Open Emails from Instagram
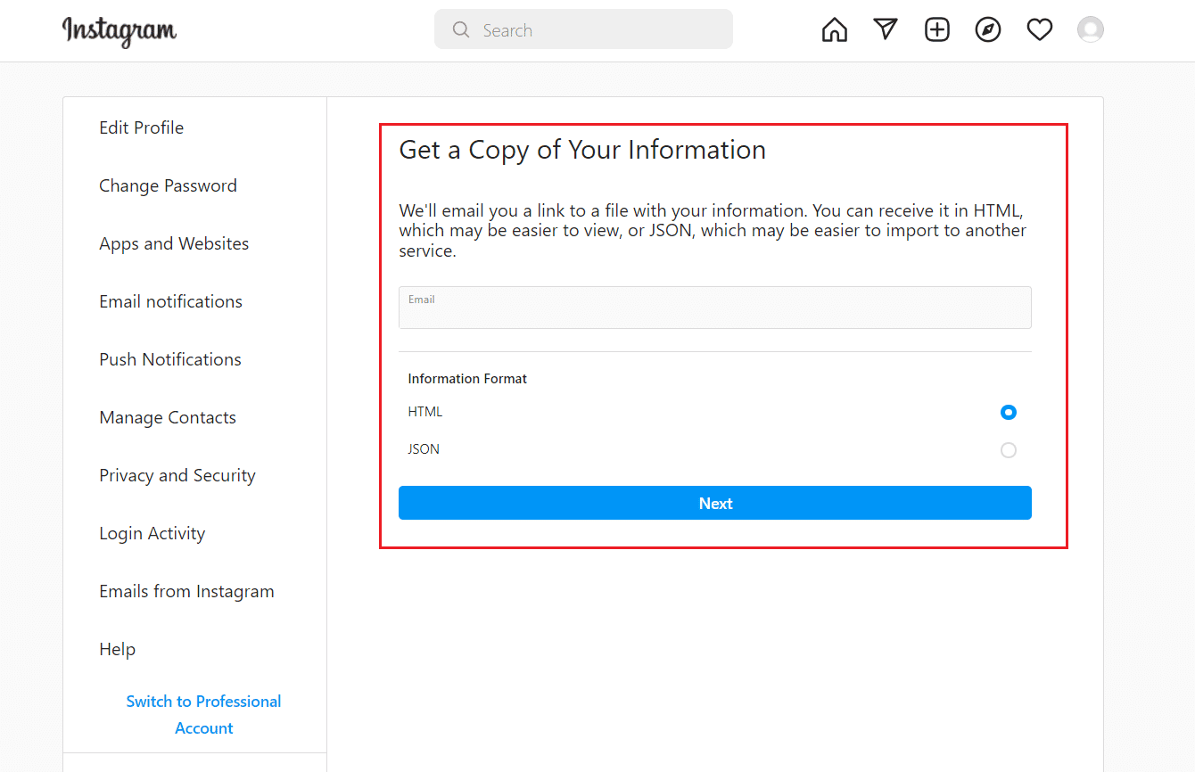 tap(186, 591)
